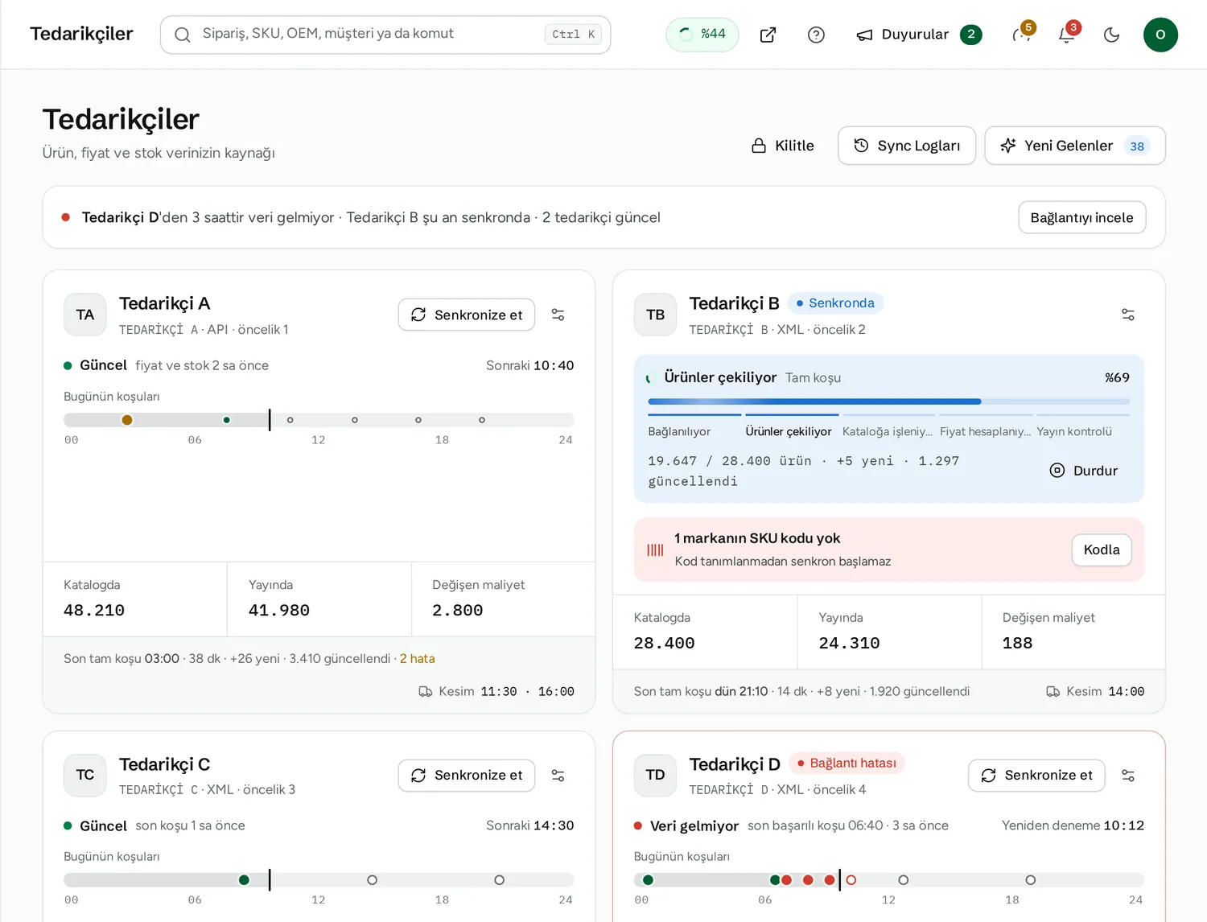Open Tedarikçi B settings sliders icon
Image resolution: width=1207 pixels, height=922 pixels.
point(1127,315)
